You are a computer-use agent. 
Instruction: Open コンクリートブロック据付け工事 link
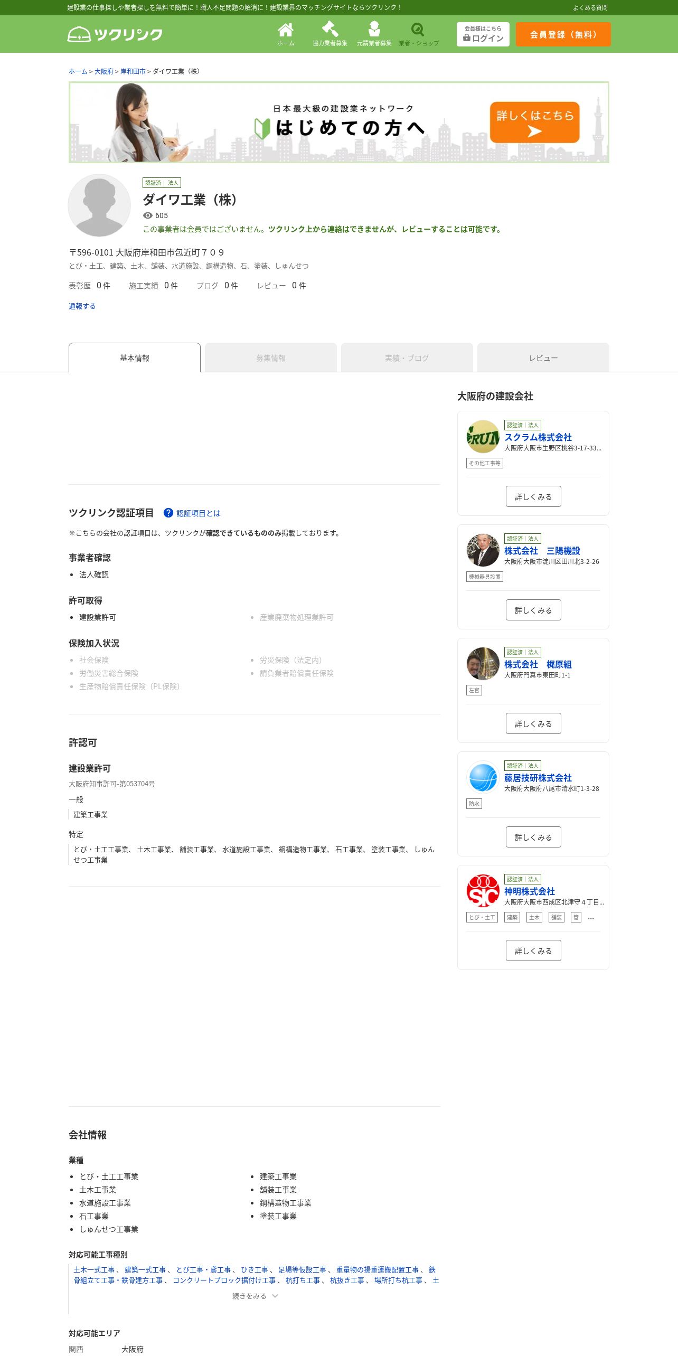point(224,1280)
